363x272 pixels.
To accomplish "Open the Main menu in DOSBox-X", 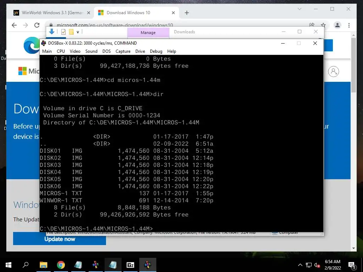I will pos(47,51).
